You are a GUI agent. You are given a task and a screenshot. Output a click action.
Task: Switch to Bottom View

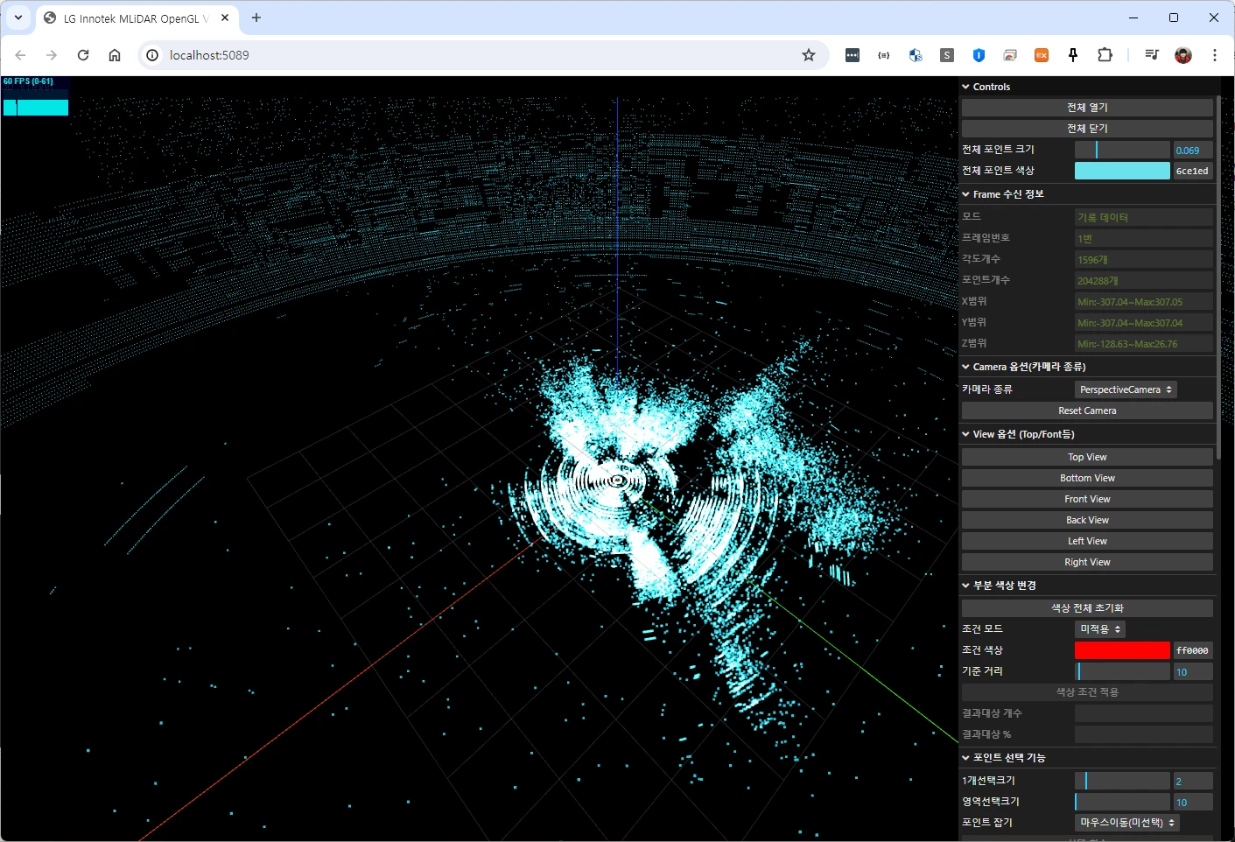coord(1087,478)
